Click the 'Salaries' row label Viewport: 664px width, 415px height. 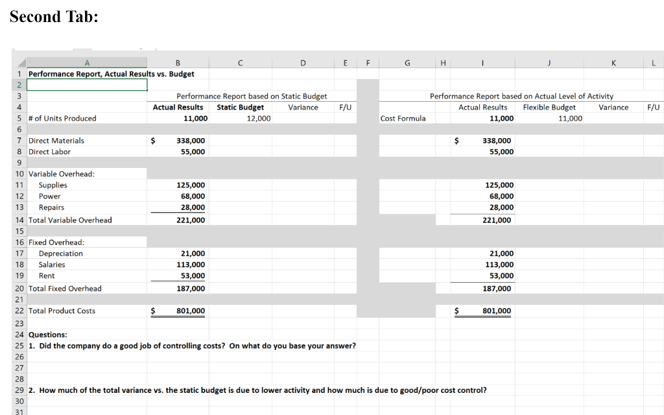click(52, 265)
